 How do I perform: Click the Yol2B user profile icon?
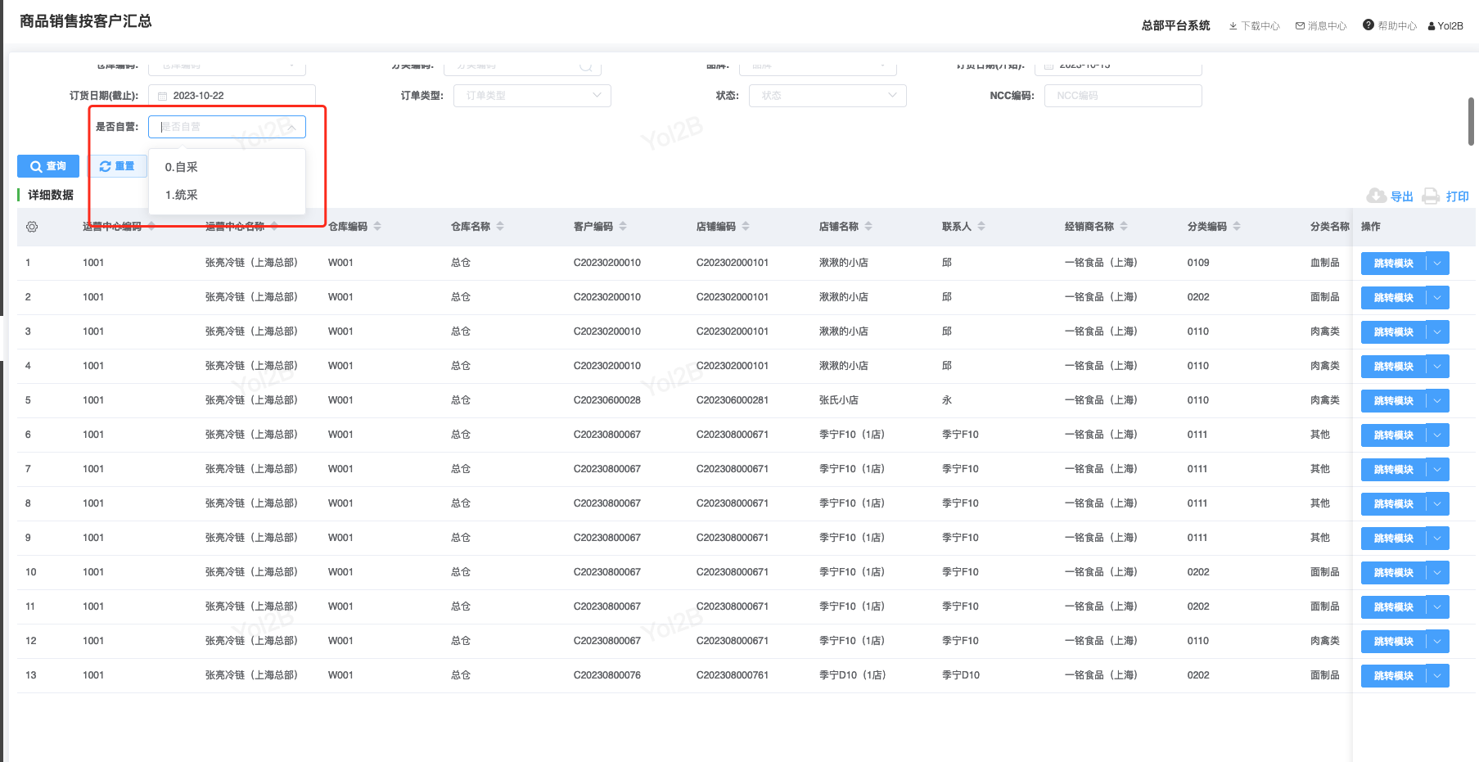point(1432,26)
